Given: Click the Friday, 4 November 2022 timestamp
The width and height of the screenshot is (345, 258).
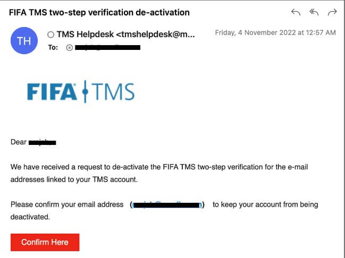Looking at the screenshot, I should click(x=275, y=33).
